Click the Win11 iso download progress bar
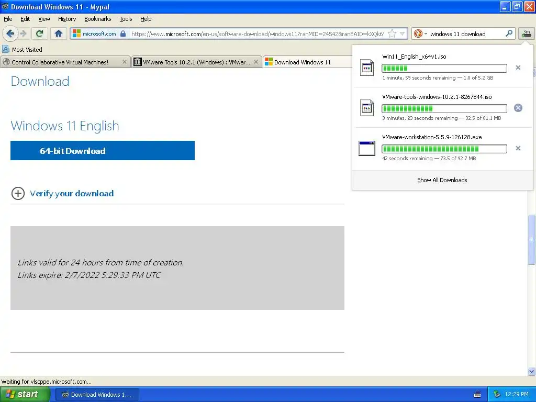Viewport: 536px width, 402px height. point(444,68)
